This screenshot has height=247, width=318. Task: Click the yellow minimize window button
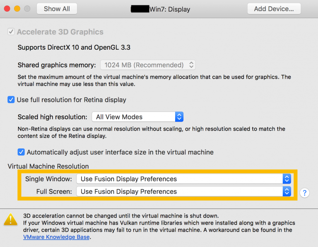tap(17, 9)
